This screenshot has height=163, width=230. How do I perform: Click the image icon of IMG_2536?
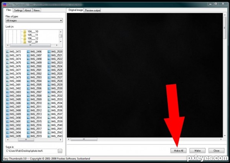49,110
